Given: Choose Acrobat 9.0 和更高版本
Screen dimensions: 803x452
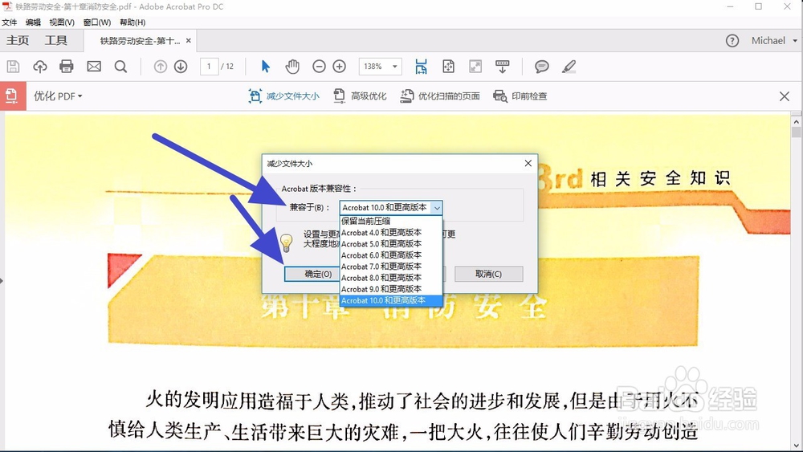Looking at the screenshot, I should tap(391, 289).
